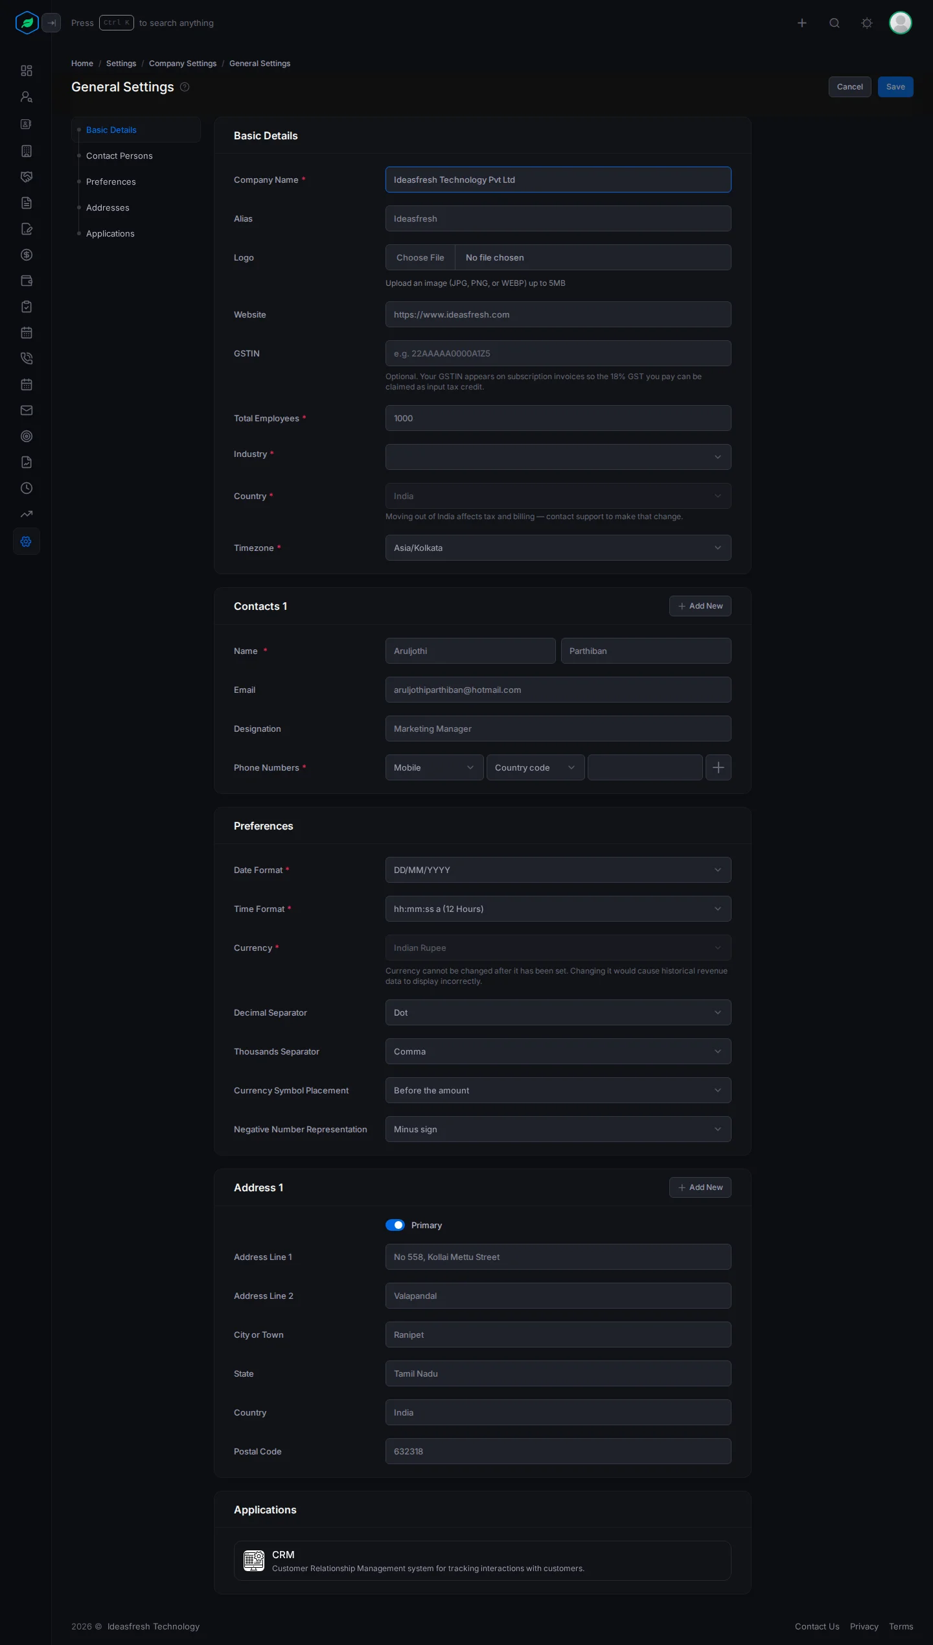Open the Mobile phone type dropdown
The width and height of the screenshot is (933, 1645).
point(435,767)
